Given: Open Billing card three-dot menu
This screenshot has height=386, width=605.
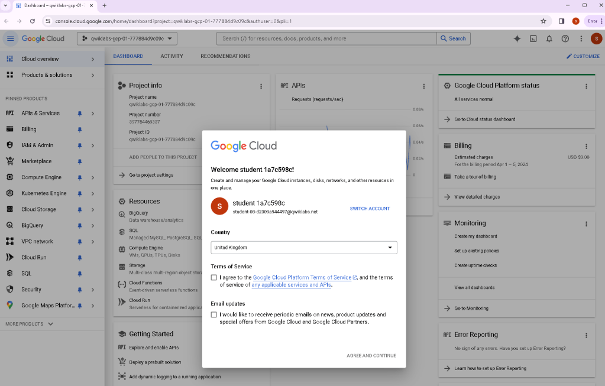Looking at the screenshot, I should pyautogui.click(x=587, y=147).
